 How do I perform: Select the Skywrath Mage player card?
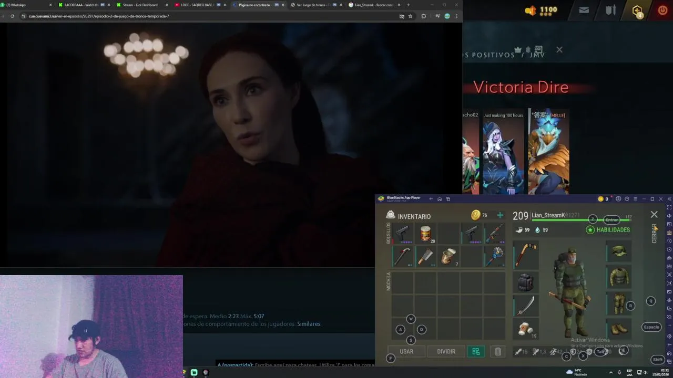click(548, 152)
